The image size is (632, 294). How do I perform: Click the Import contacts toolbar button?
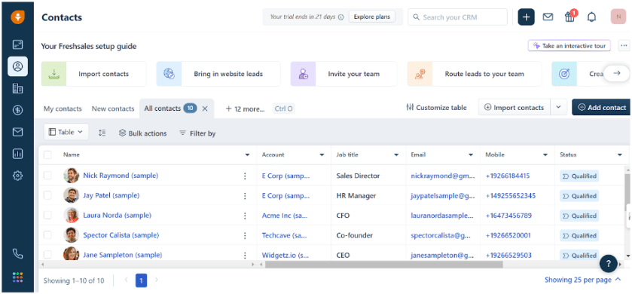coord(514,107)
